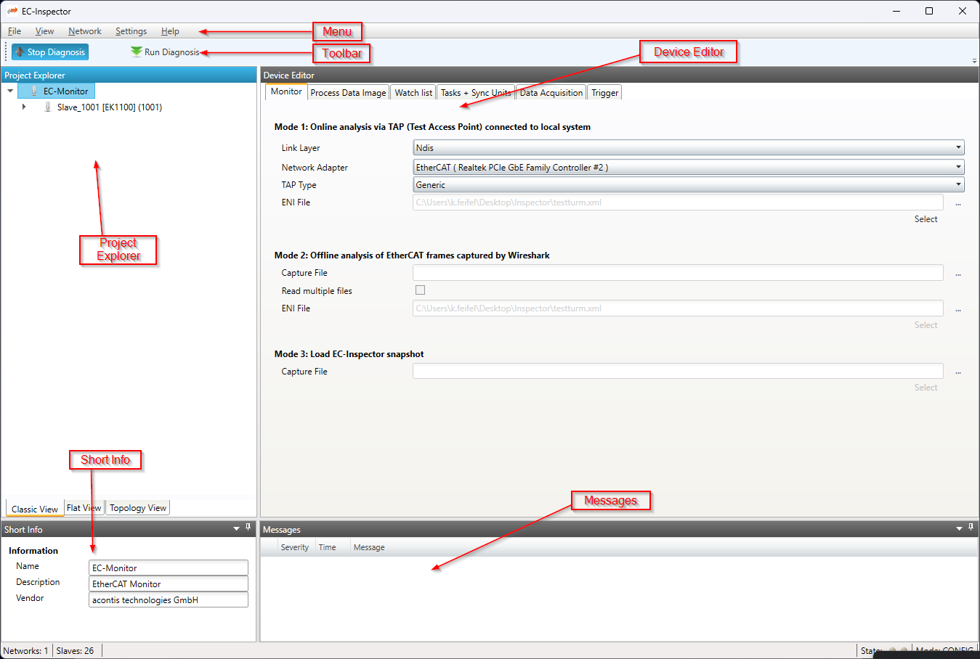980x659 pixels.
Task: Open the Link Layer dropdown showing Ndis
Action: [959, 147]
